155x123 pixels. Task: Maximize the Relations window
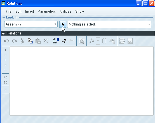tap(145, 3)
